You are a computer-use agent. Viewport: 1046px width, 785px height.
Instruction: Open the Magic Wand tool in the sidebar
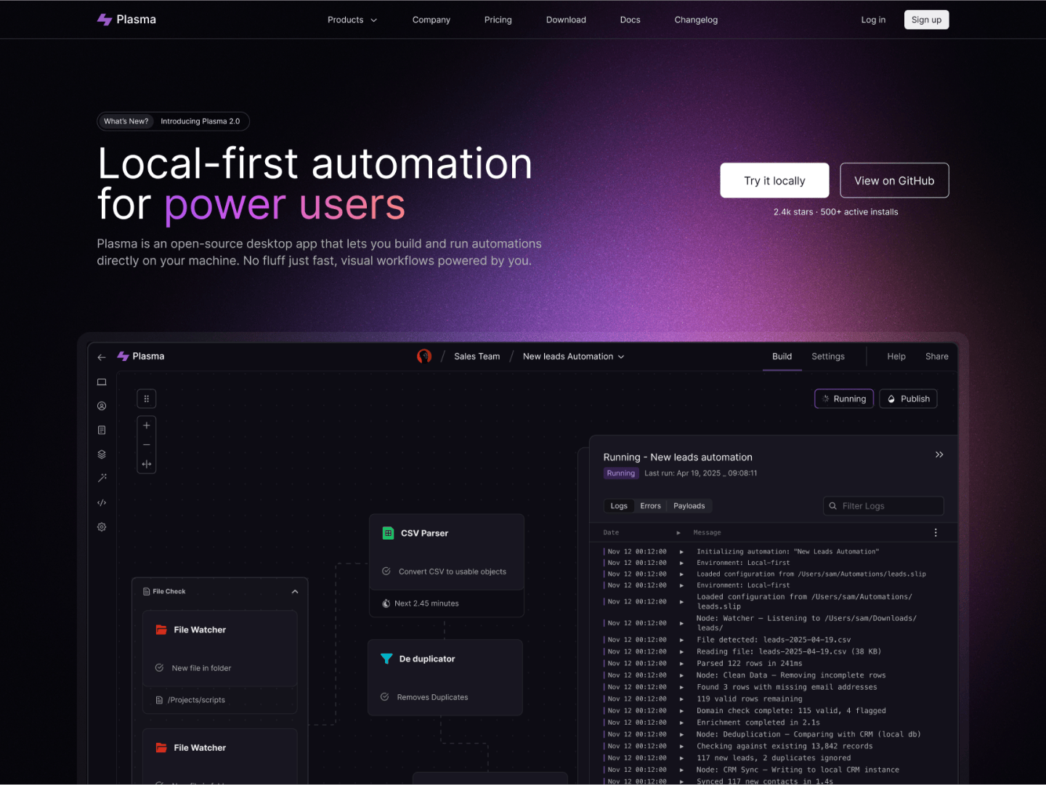(102, 477)
